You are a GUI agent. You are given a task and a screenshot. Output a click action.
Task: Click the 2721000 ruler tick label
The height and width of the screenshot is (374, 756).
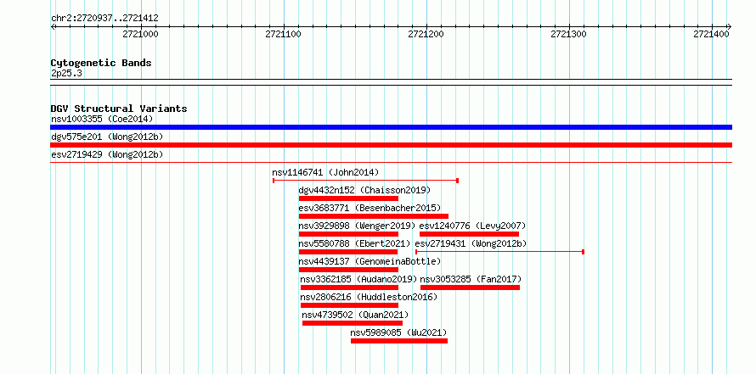tap(140, 34)
